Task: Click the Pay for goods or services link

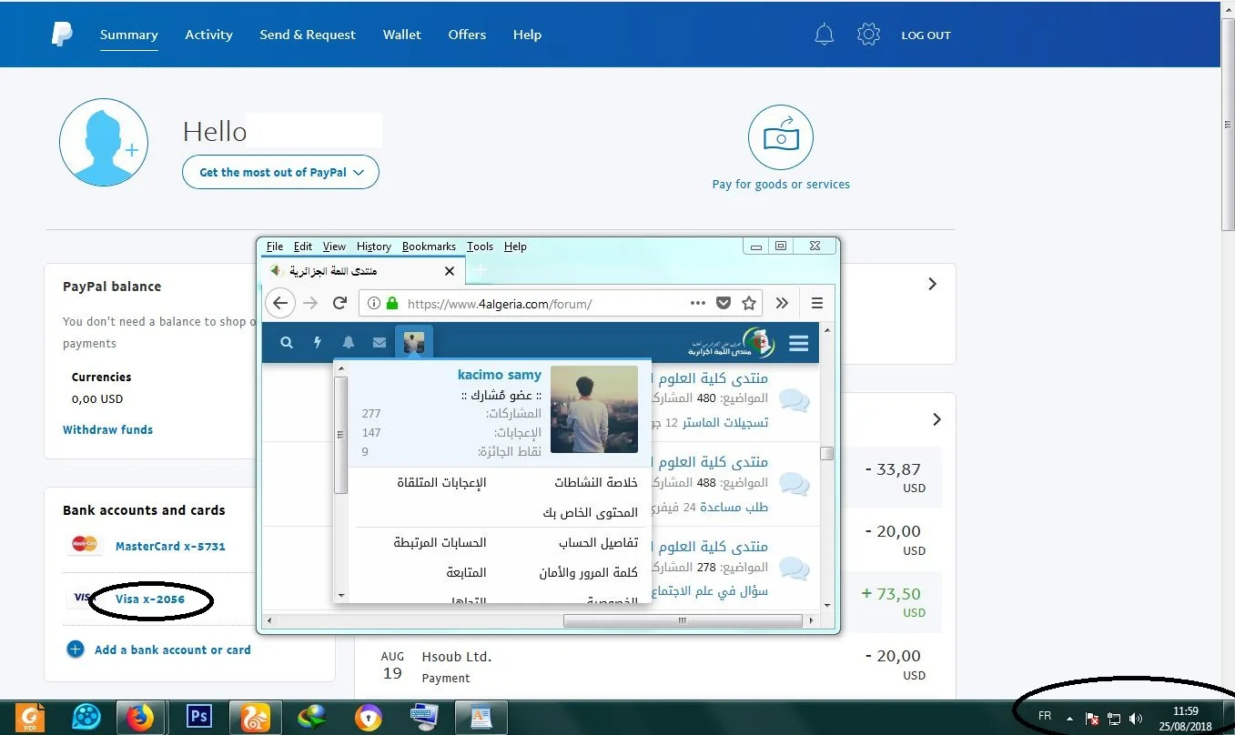Action: click(781, 184)
